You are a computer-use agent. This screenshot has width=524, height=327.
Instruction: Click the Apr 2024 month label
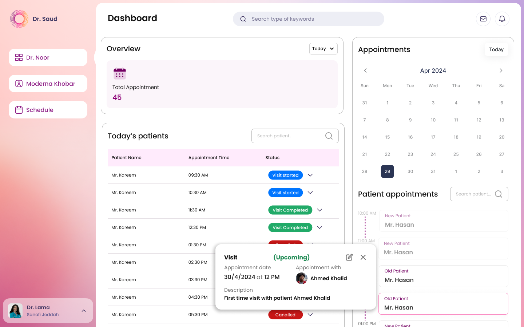click(433, 70)
